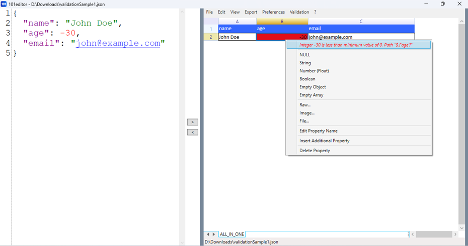
Task: Click horizontal scrollbar right arrow
Action: pyautogui.click(x=455, y=234)
